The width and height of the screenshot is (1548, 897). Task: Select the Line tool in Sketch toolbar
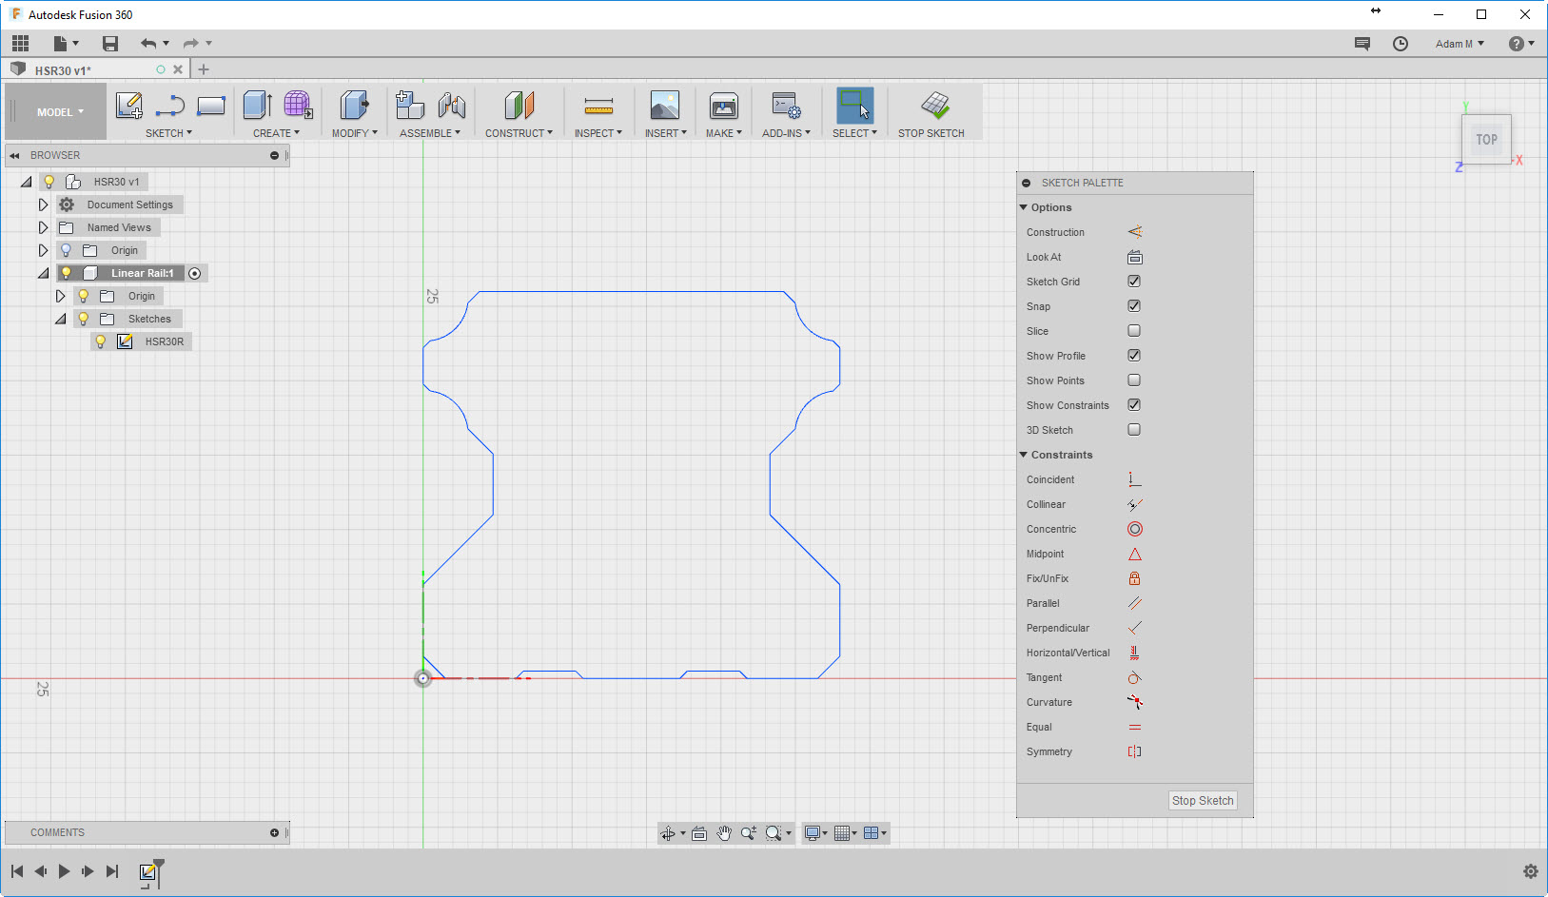[170, 106]
